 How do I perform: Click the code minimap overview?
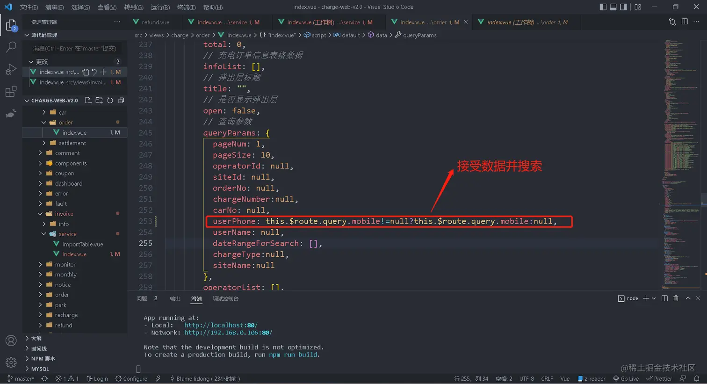coord(681,164)
